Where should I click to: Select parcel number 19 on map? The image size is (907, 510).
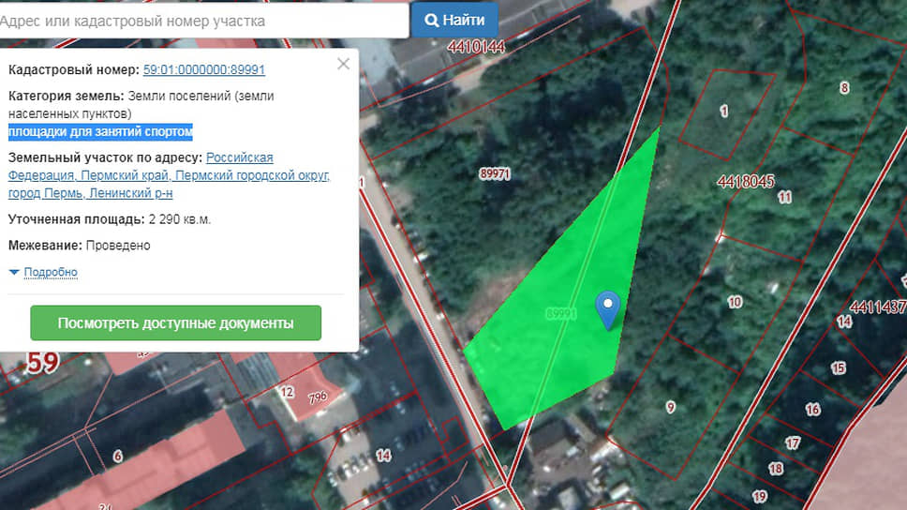(759, 496)
